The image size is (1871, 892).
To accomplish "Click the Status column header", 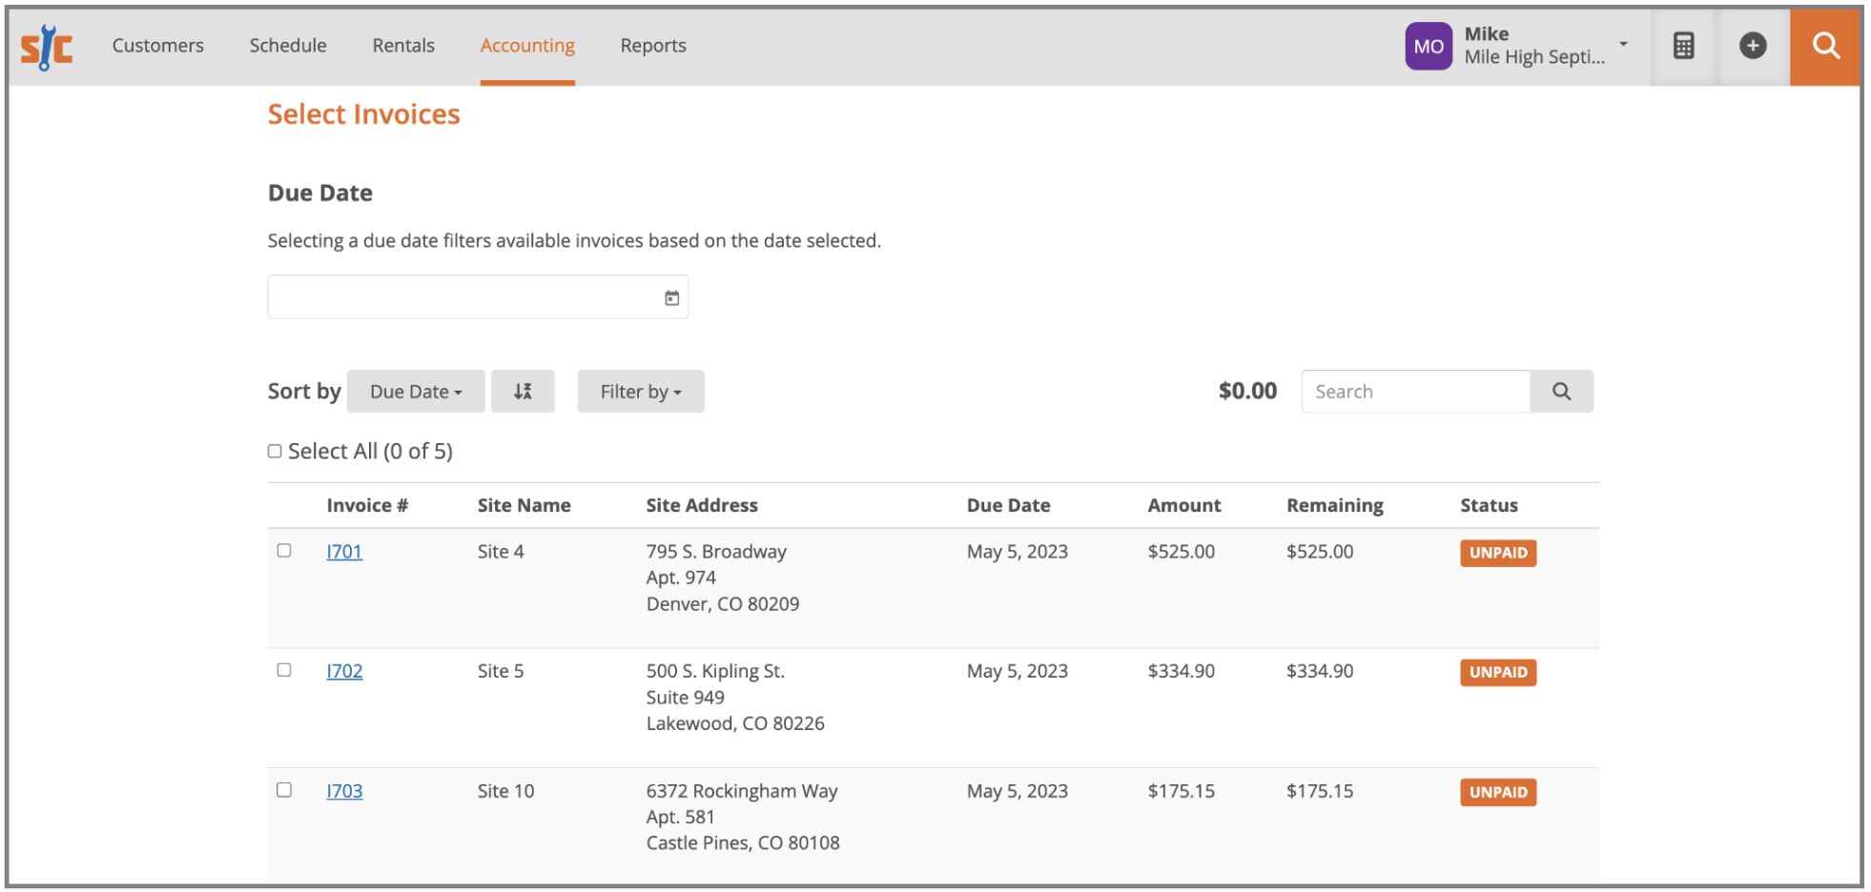I will 1489,506.
